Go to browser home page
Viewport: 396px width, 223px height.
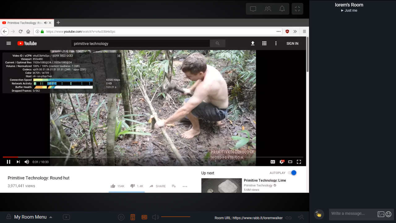pyautogui.click(x=28, y=31)
